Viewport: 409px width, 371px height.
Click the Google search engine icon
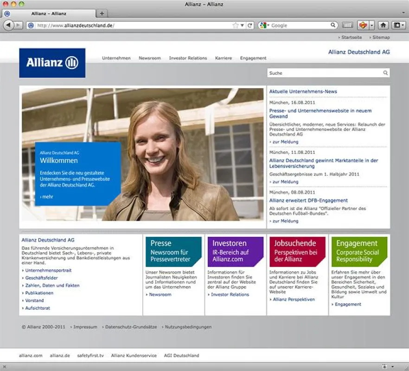tap(263, 26)
